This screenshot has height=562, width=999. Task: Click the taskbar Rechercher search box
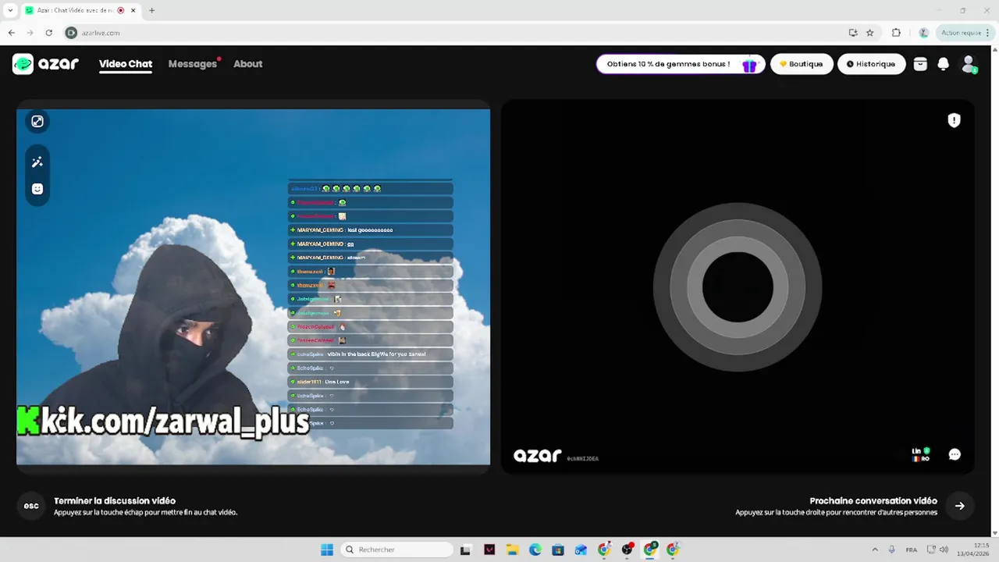coord(397,550)
